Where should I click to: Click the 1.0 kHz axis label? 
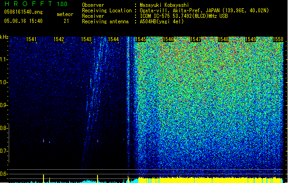tap(4, 82)
